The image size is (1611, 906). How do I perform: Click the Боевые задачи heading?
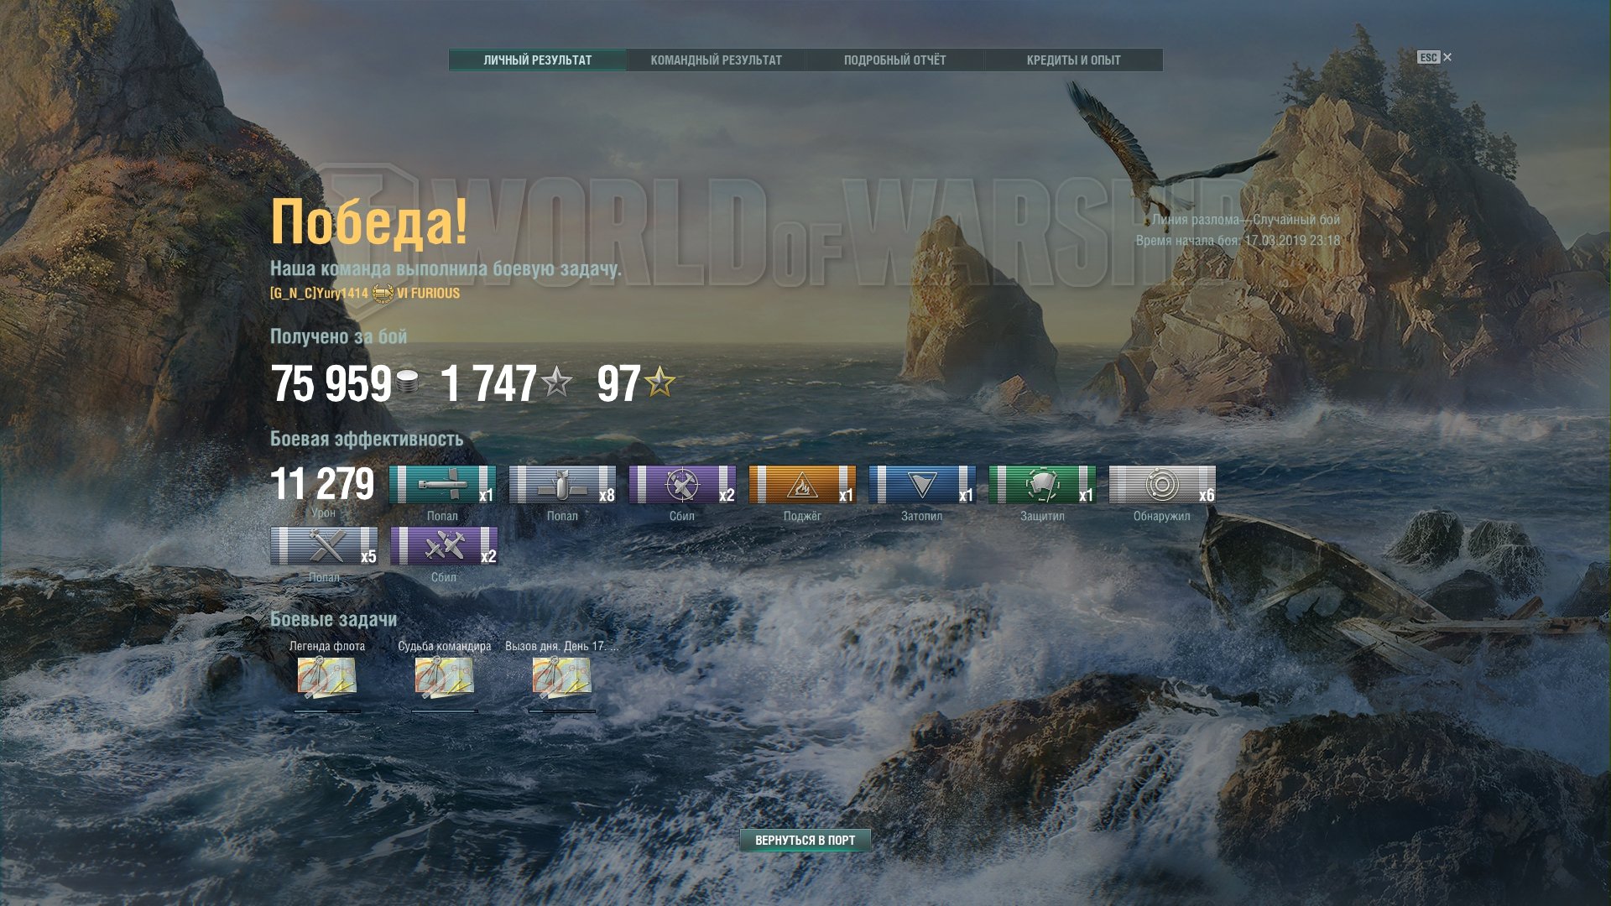333,619
